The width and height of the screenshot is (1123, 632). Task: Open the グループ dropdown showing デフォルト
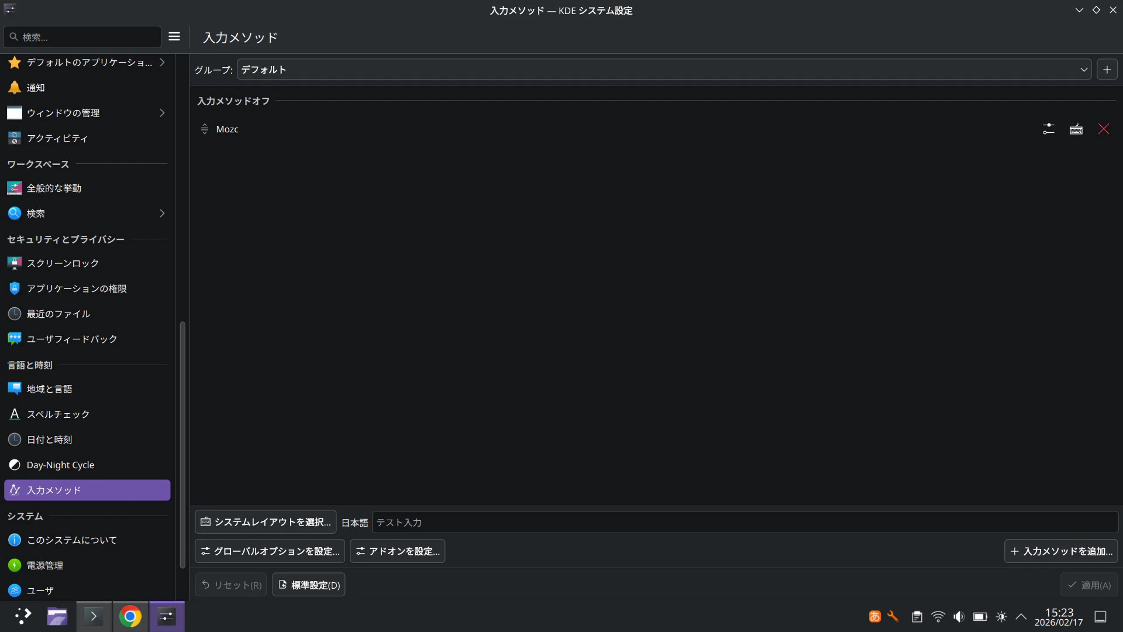tap(664, 69)
